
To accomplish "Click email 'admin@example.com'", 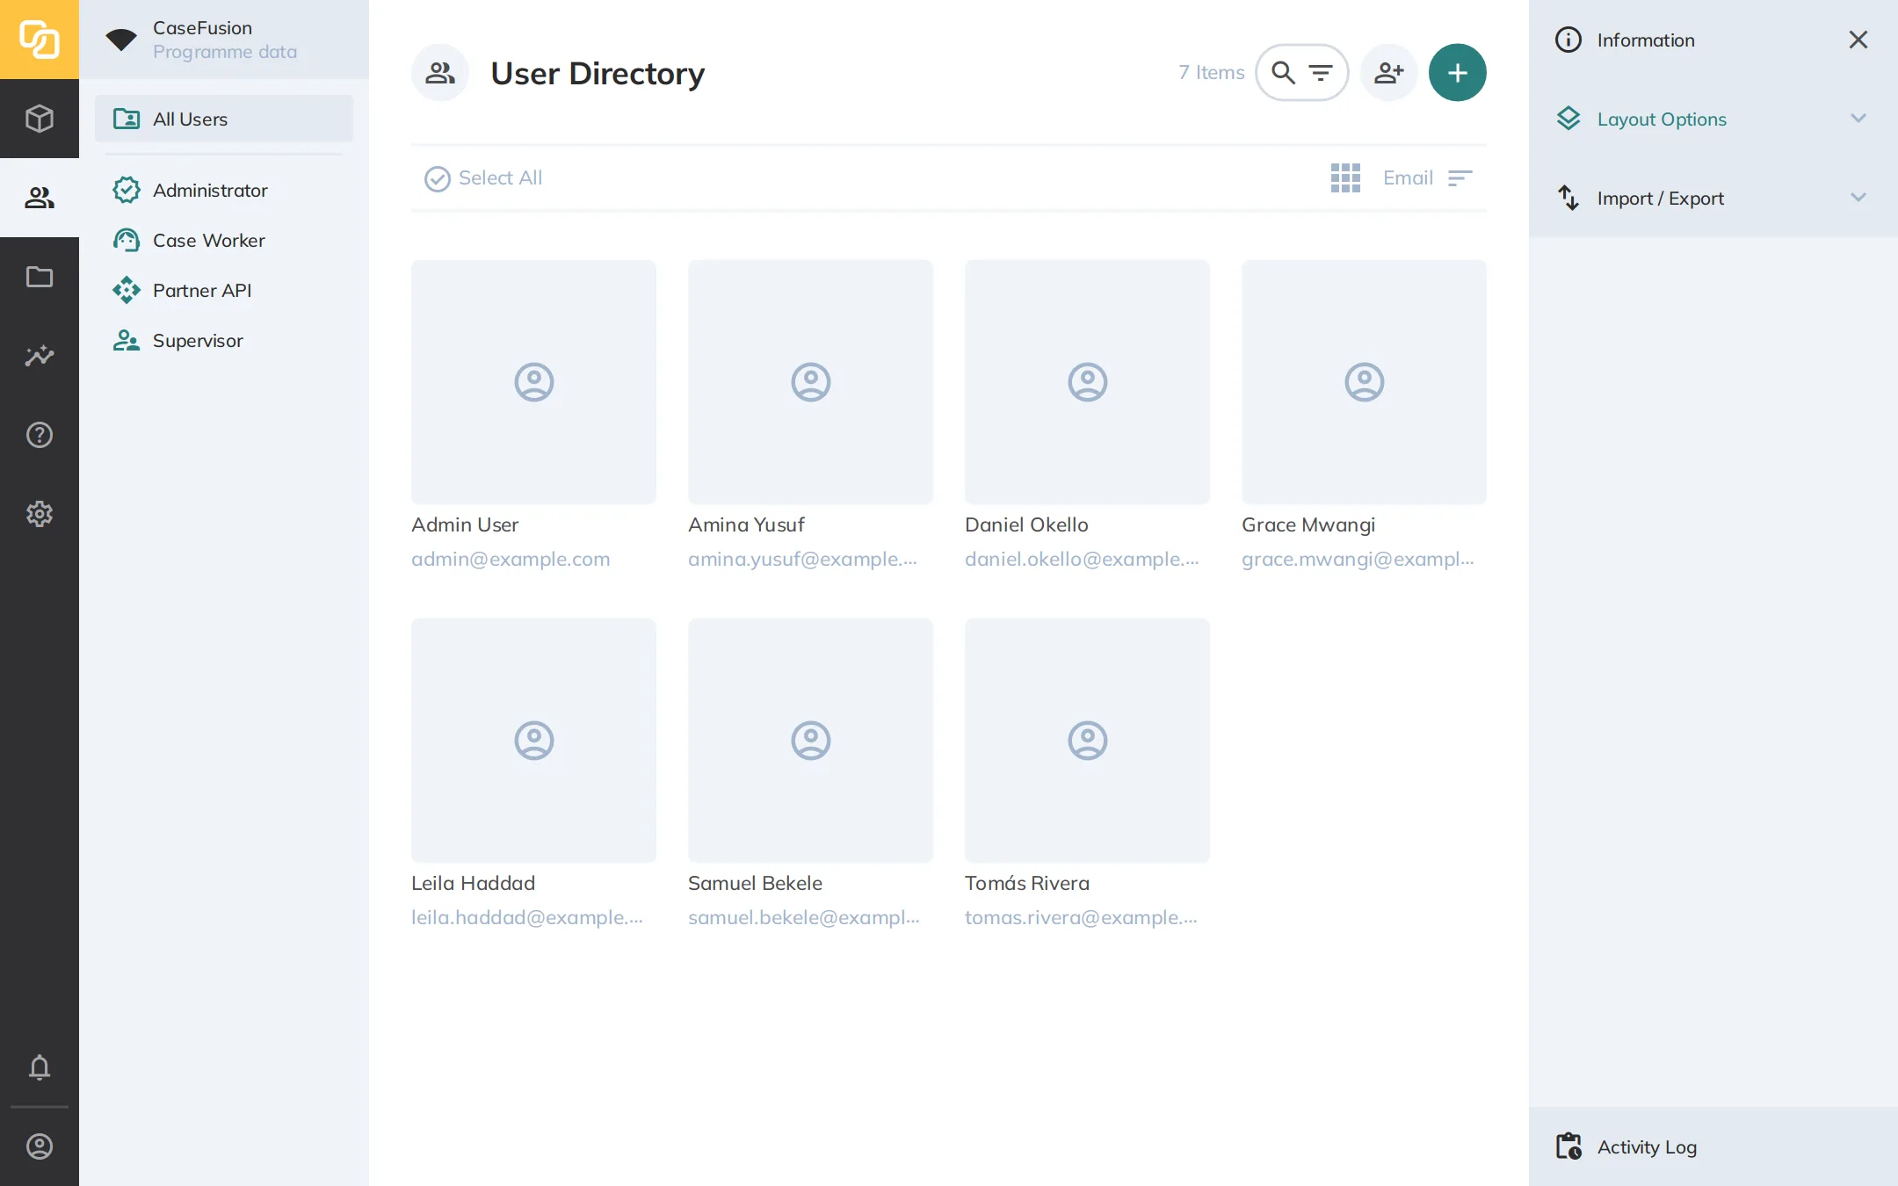I will [511, 559].
